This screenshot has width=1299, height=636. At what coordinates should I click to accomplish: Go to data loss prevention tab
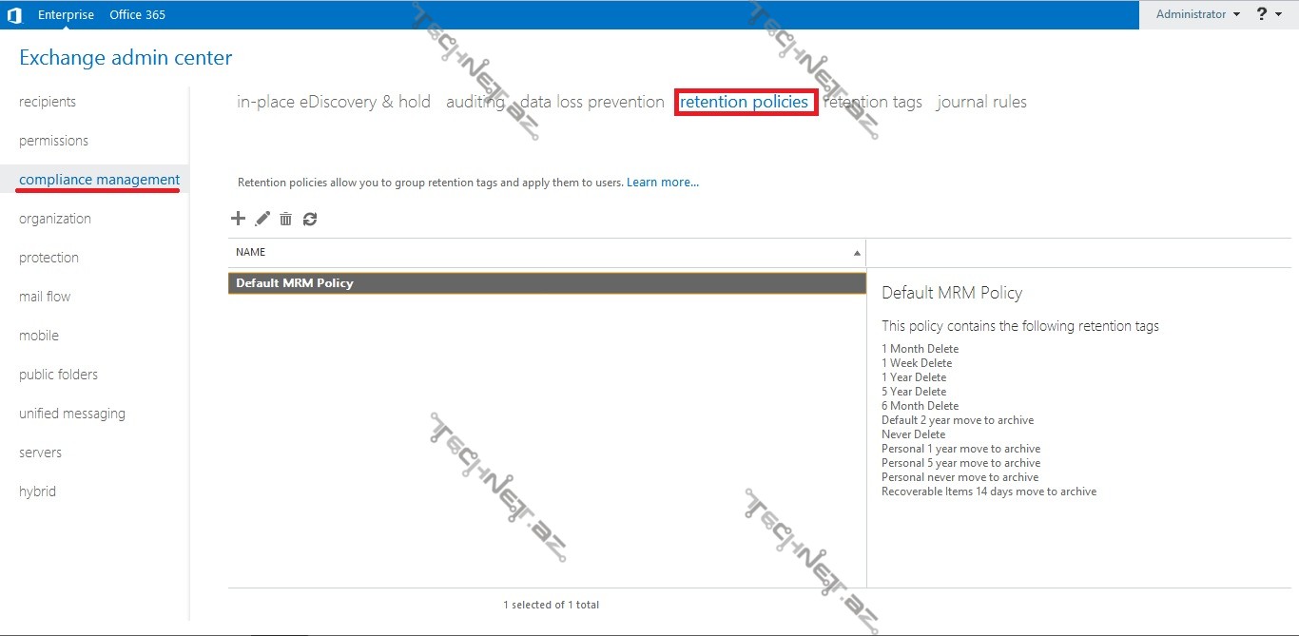click(591, 102)
